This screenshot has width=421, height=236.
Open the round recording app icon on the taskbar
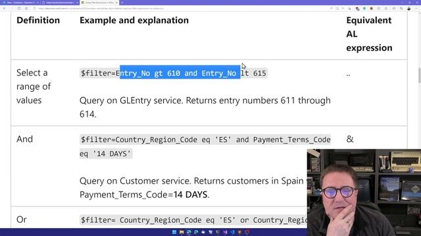click(x=247, y=232)
